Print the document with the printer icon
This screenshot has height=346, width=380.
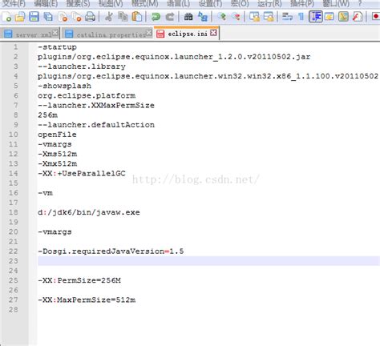91,17
